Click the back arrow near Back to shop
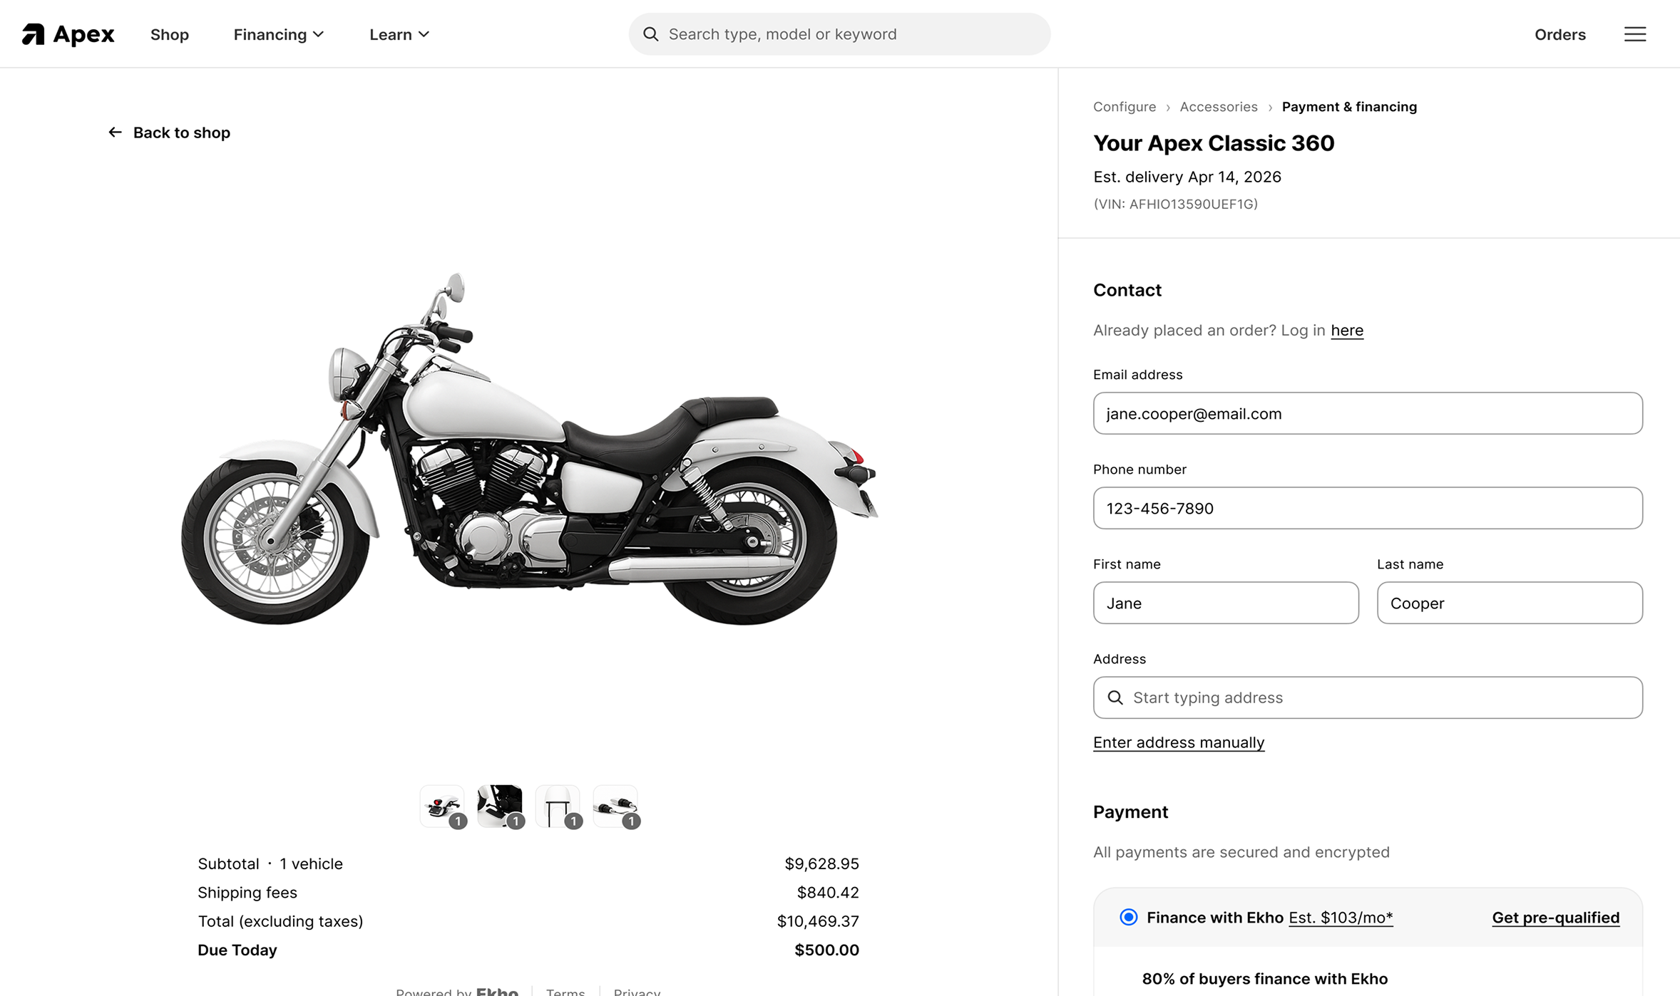Image resolution: width=1680 pixels, height=996 pixels. (115, 132)
